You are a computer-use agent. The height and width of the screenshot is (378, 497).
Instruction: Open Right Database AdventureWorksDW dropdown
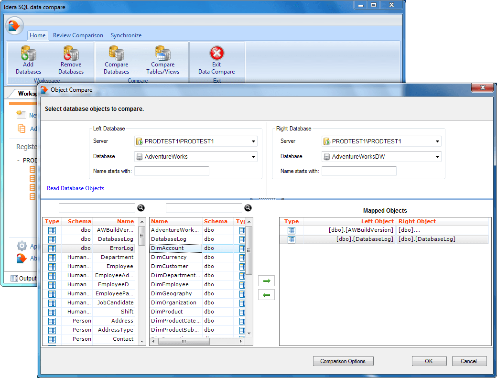pyautogui.click(x=437, y=157)
